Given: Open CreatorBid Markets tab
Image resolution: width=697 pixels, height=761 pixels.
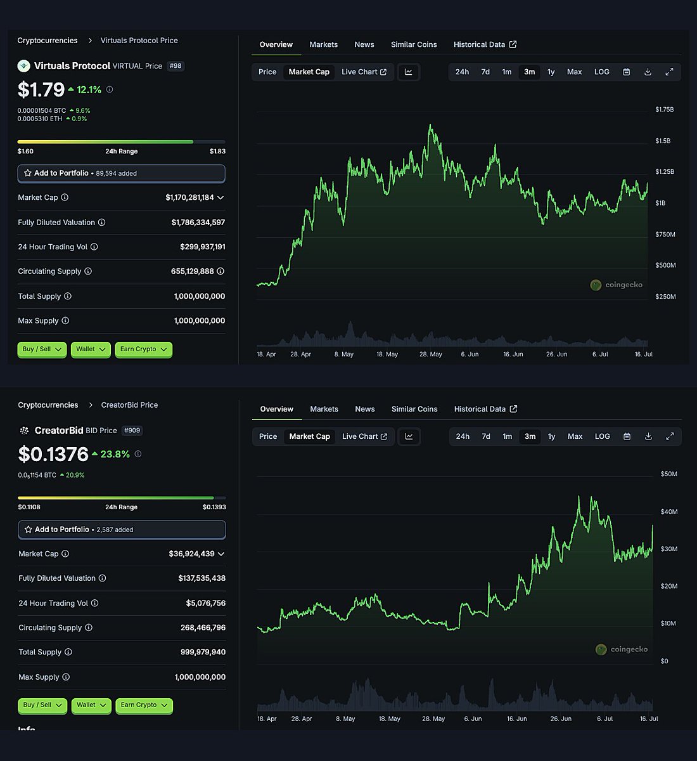Looking at the screenshot, I should (x=324, y=409).
